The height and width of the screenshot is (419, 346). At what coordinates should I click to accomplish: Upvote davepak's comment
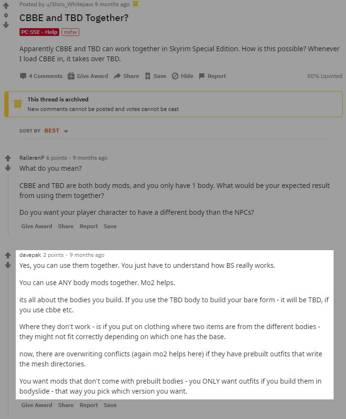(8, 255)
